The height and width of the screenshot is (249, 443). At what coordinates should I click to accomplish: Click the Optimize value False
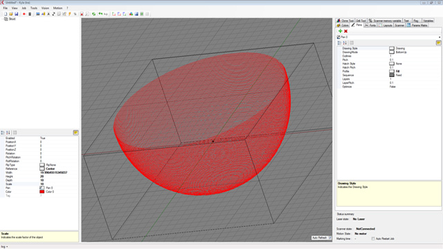392,86
